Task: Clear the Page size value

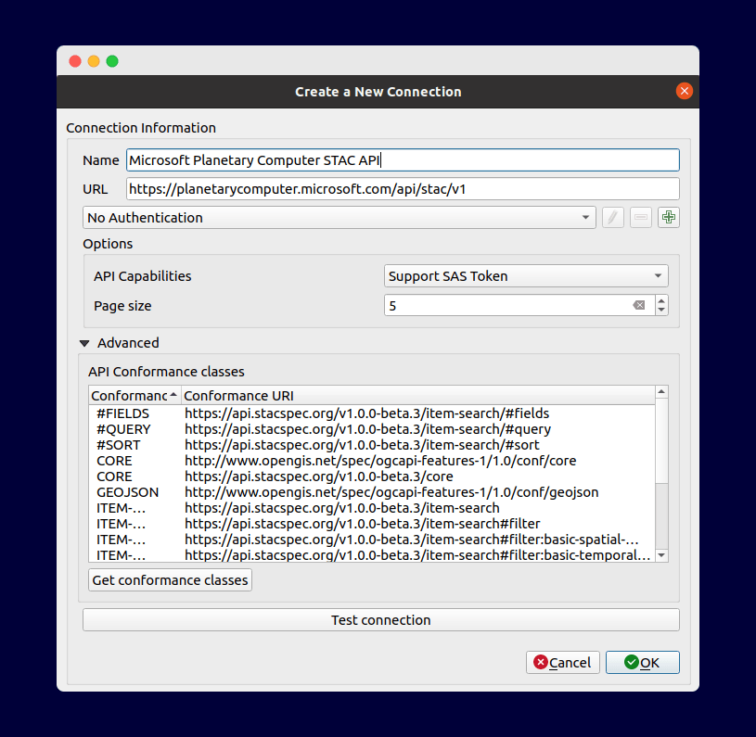Action: [x=639, y=304]
